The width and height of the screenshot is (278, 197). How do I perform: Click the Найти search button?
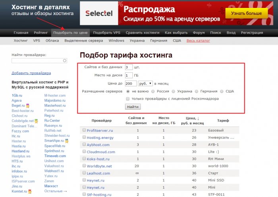pyautogui.click(x=133, y=107)
